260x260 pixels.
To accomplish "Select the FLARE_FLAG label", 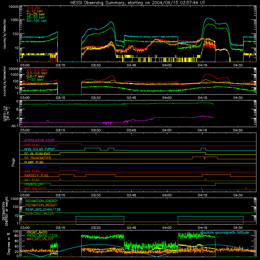I will point(34,162).
